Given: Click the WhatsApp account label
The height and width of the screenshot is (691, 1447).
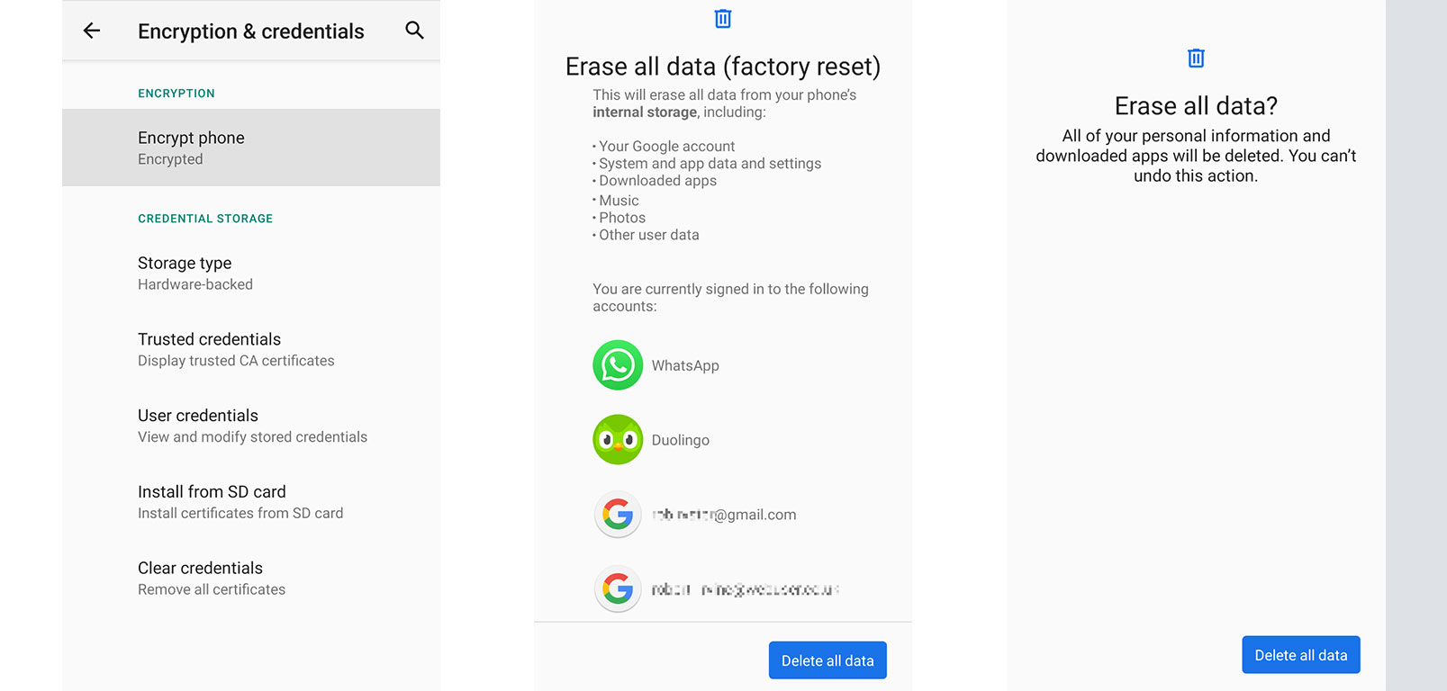Looking at the screenshot, I should point(685,365).
